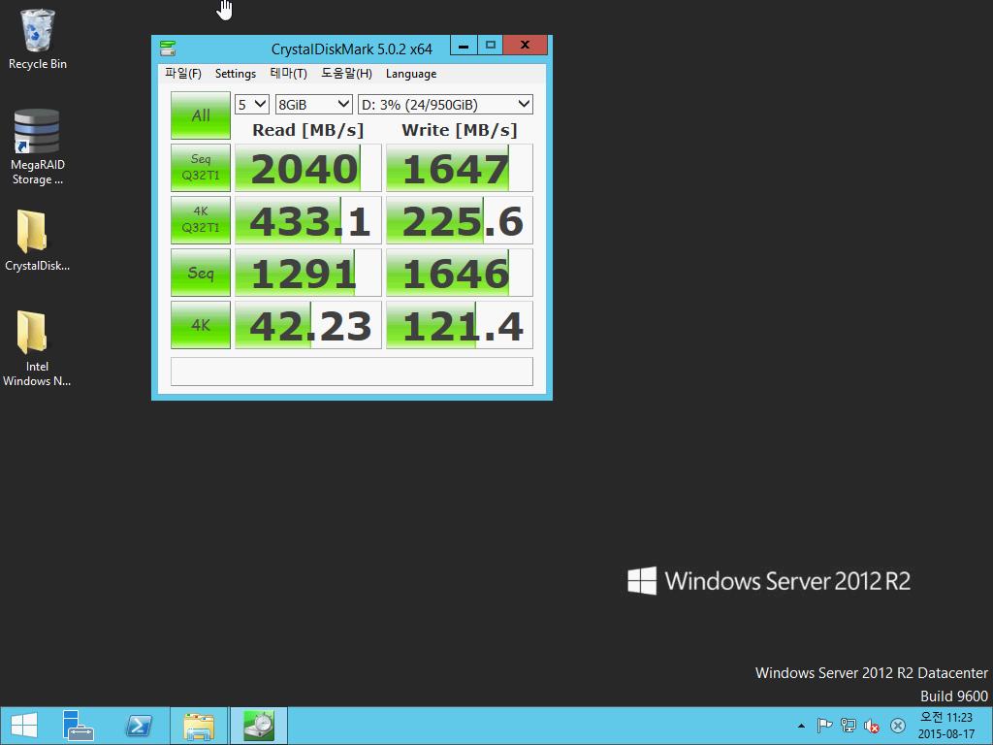The height and width of the screenshot is (745, 993).
Task: Open File Explorer from the taskbar
Action: coord(198,726)
